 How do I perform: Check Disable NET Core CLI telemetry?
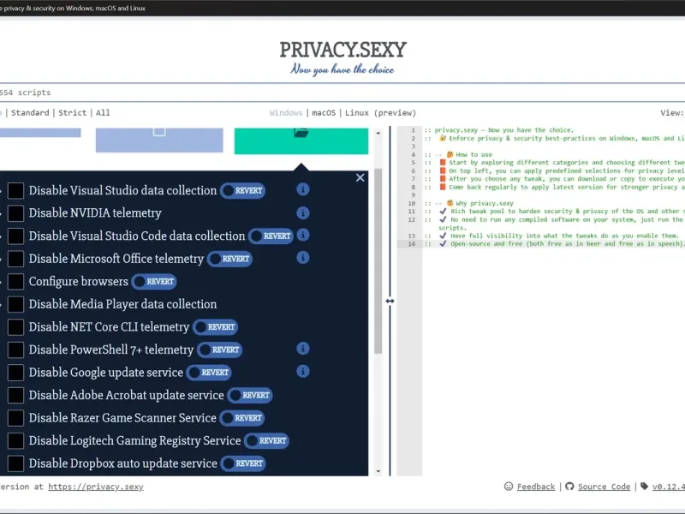point(15,327)
